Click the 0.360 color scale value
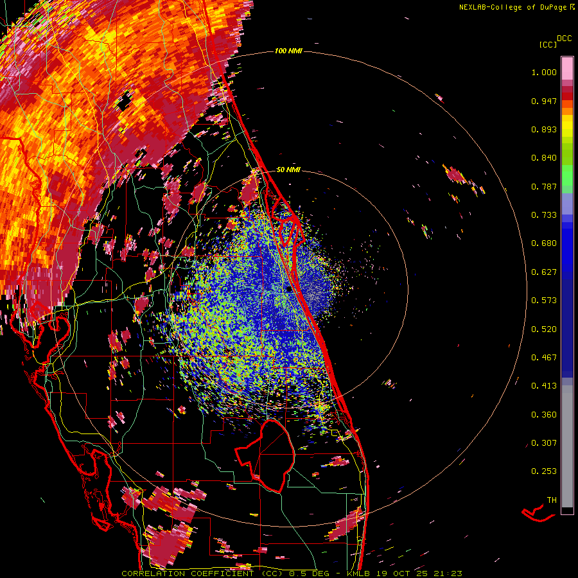The height and width of the screenshot is (578, 578). (544, 415)
